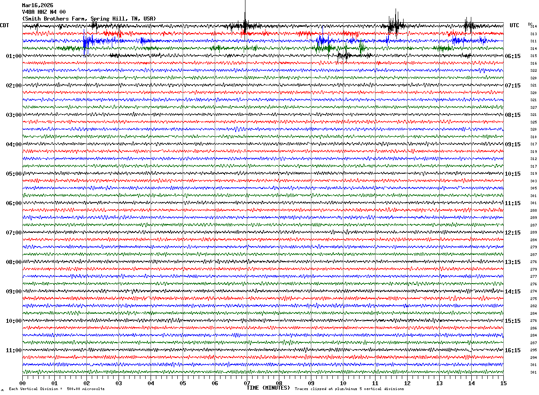The image size is (539, 395).
Task: Click the traces clipped footnote text
Action: pos(349,389)
